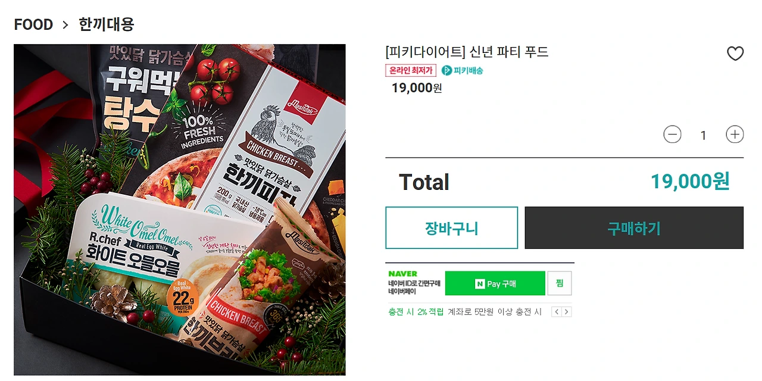762x381 pixels.
Task: Click the 찜 button beside N Pay
Action: tap(560, 283)
